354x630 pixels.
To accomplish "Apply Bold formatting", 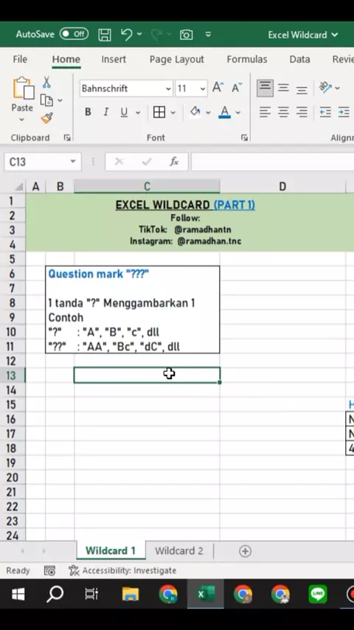I will pyautogui.click(x=88, y=112).
